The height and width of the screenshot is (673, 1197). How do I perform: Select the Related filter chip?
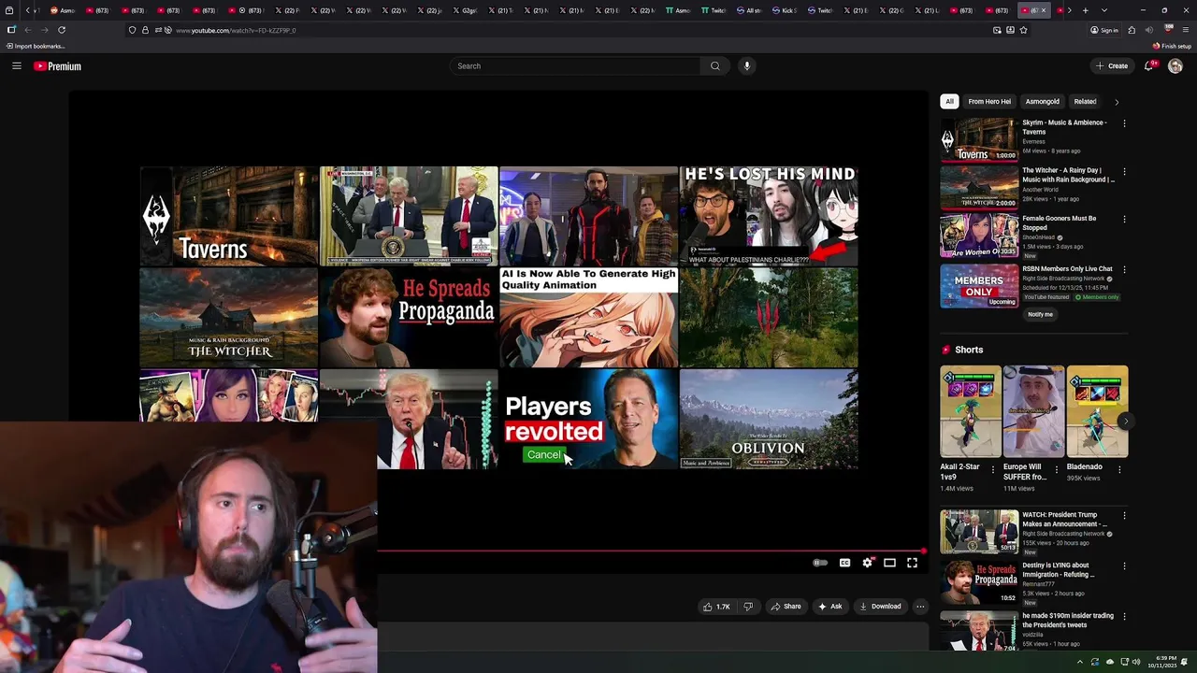pyautogui.click(x=1085, y=101)
